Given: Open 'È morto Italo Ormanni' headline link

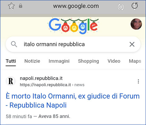Looking at the screenshot, I should 73,100.
